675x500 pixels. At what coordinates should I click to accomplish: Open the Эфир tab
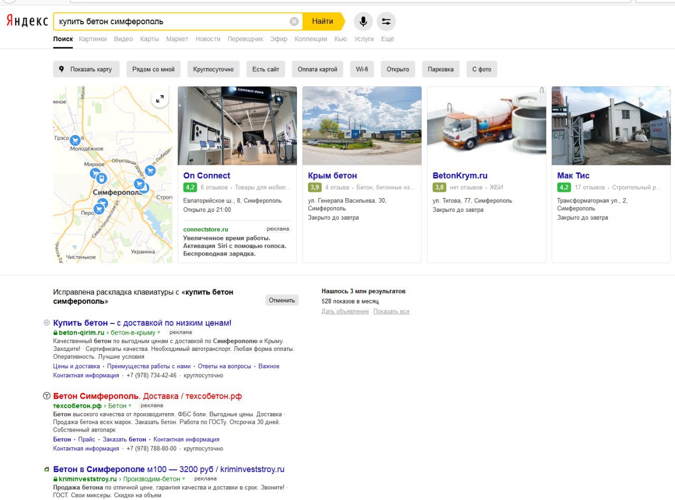279,39
